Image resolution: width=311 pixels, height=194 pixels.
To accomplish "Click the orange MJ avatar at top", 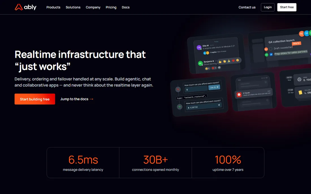I will pyautogui.click(x=301, y=34).
